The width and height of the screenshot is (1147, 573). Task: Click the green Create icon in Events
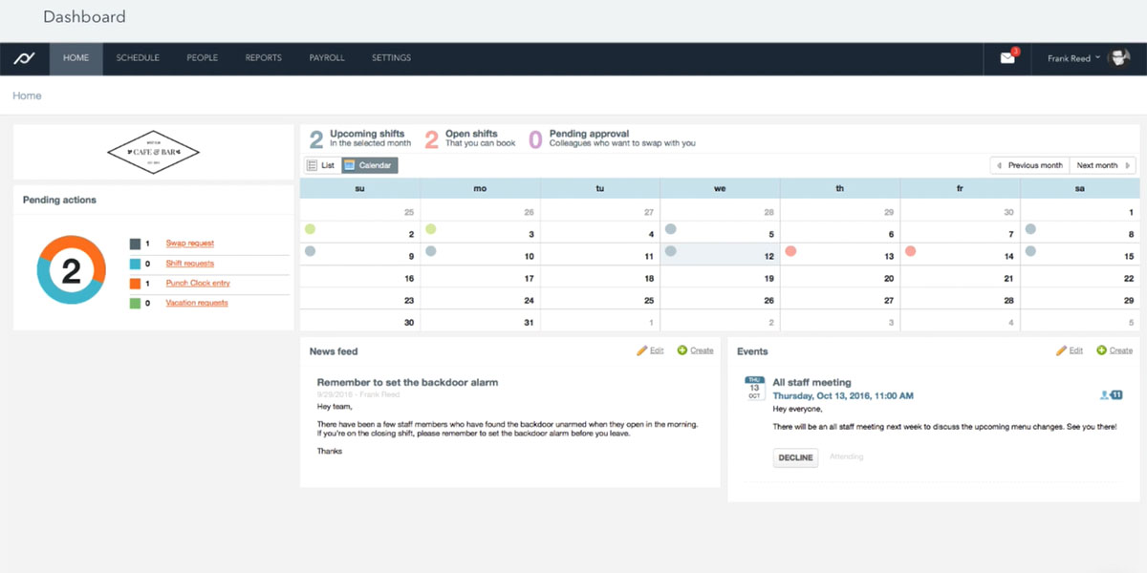coord(1102,350)
